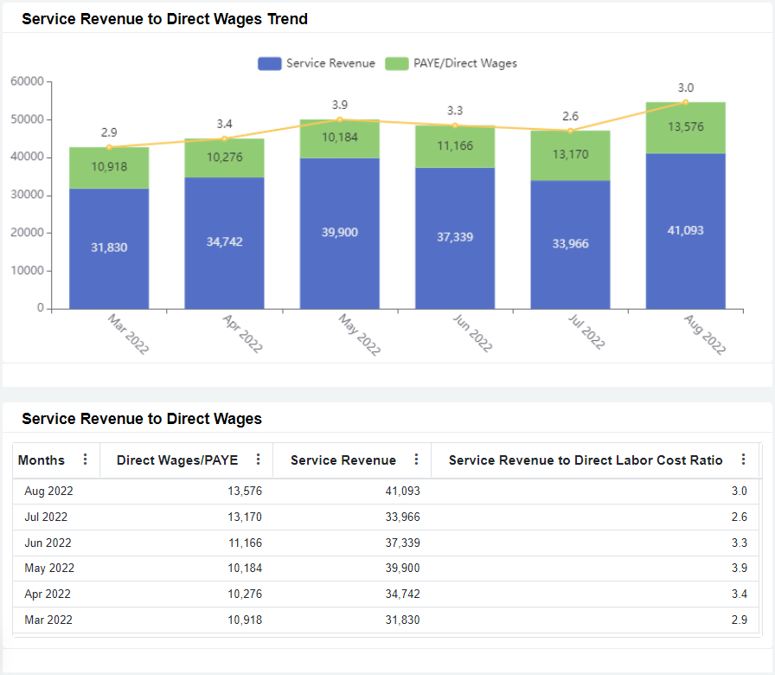This screenshot has height=675, width=775.
Task: Open the Service Revenue column kebab menu
Action: pos(415,460)
